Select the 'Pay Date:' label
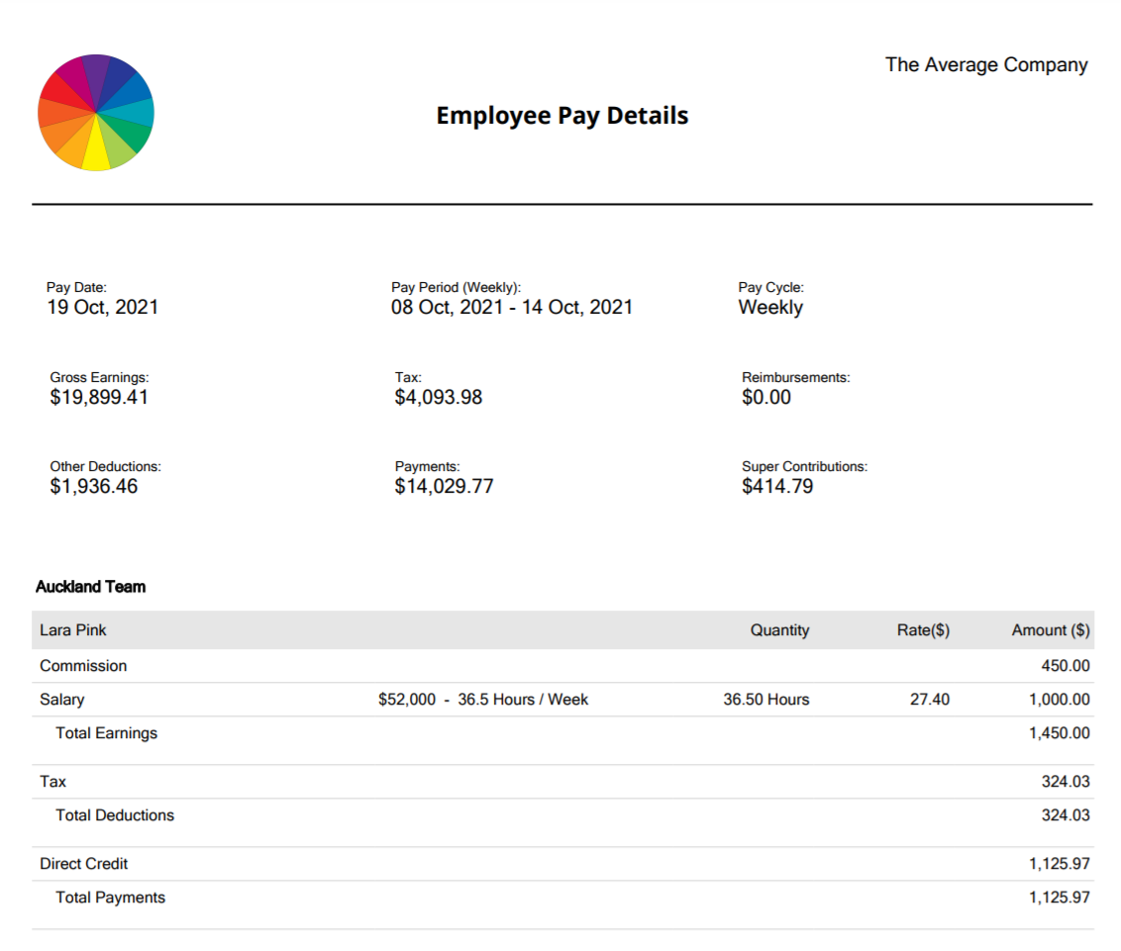 76,287
